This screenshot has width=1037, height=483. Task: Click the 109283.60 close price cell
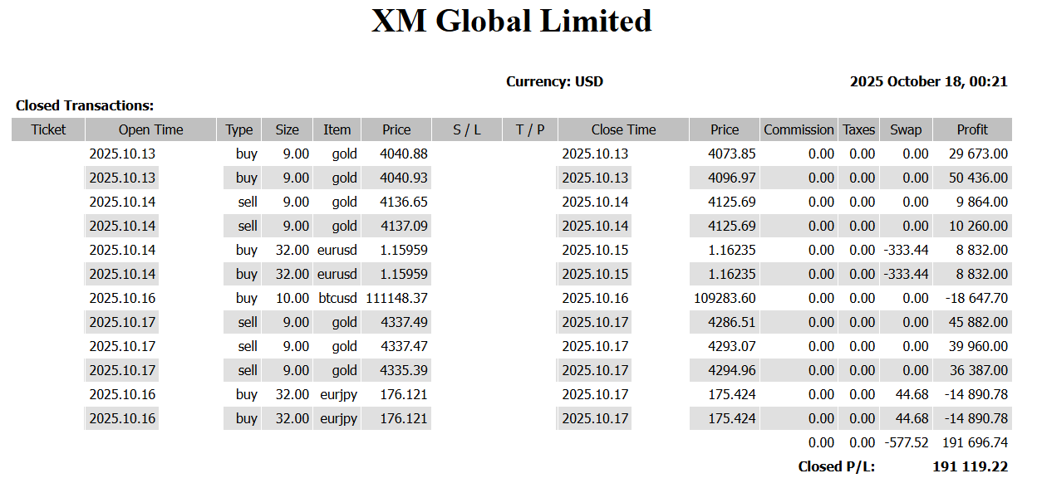pyautogui.click(x=725, y=298)
